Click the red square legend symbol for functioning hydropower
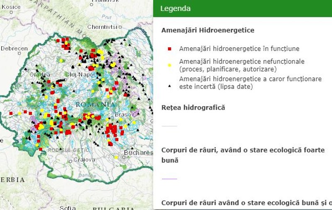 [169, 49]
